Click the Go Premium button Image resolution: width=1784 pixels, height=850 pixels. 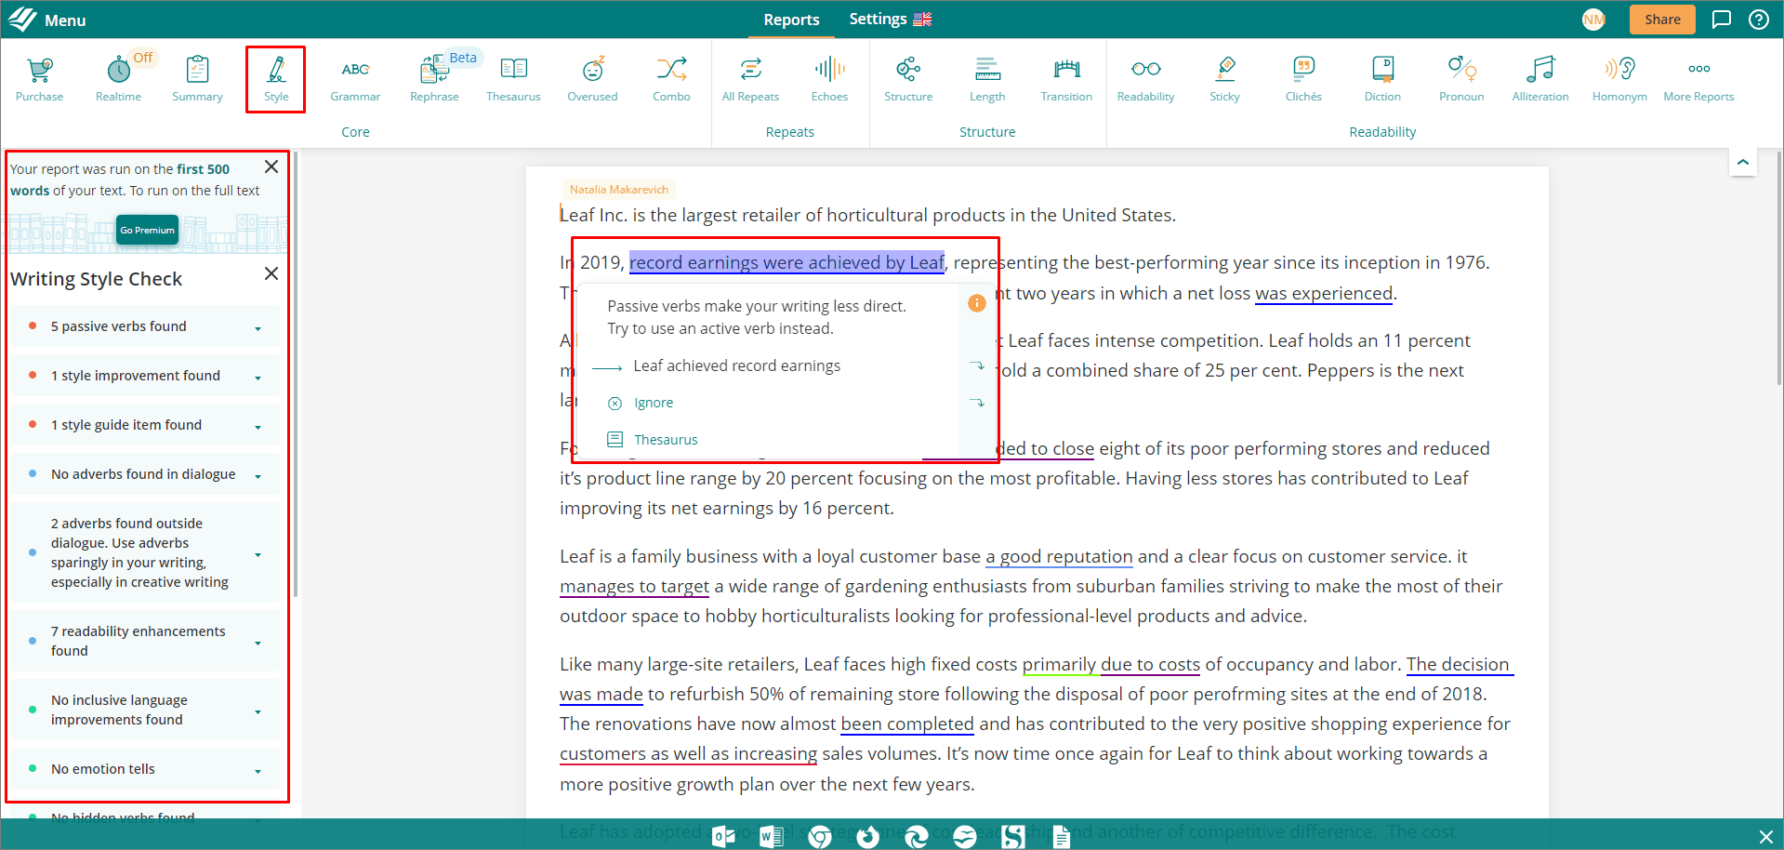point(146,230)
